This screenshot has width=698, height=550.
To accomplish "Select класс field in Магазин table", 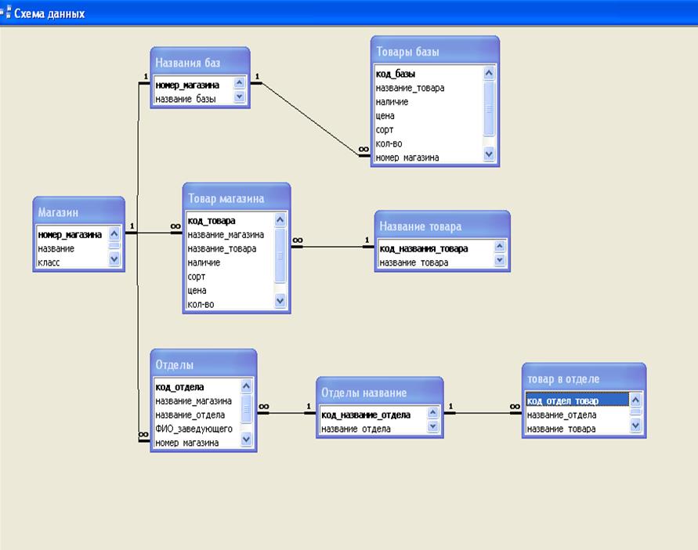I will (x=73, y=262).
